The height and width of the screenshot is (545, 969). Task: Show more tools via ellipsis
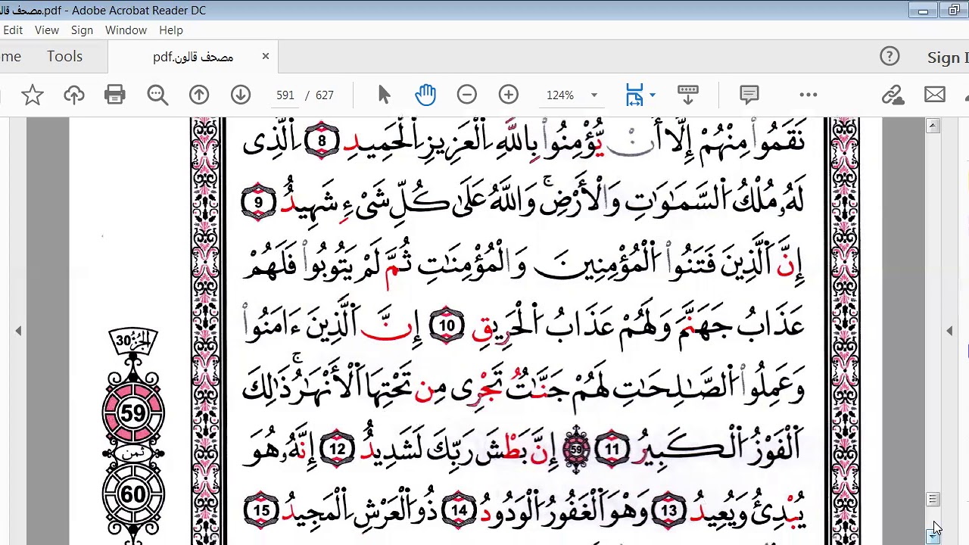809,95
